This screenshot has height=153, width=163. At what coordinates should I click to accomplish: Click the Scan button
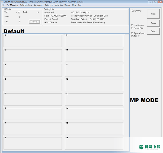point(153,23)
